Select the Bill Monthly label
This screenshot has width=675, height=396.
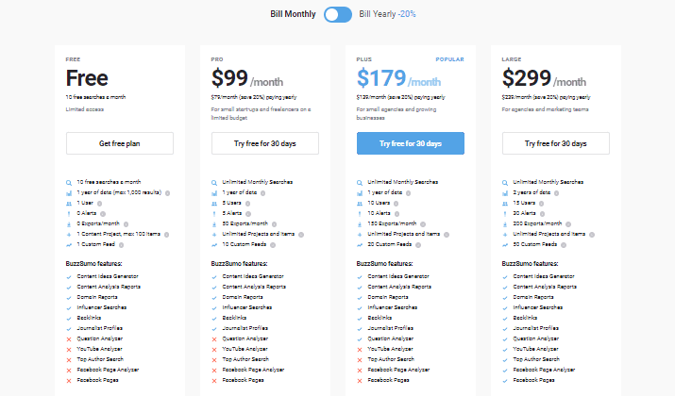coord(293,14)
